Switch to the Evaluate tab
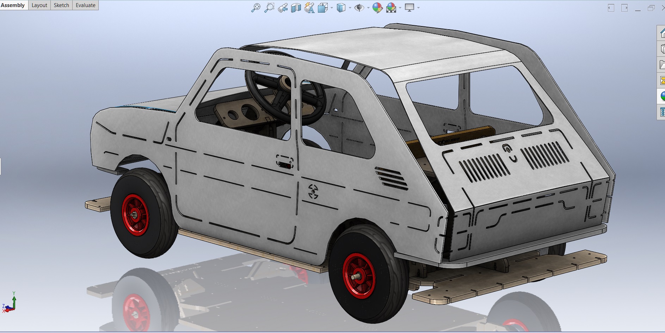This screenshot has height=333, width=665. tap(85, 5)
